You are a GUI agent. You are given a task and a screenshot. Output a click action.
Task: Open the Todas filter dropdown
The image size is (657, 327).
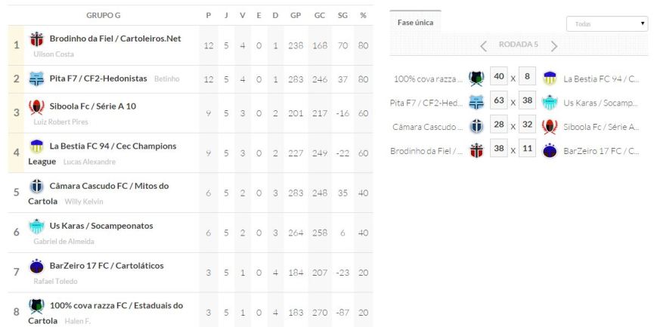[606, 24]
